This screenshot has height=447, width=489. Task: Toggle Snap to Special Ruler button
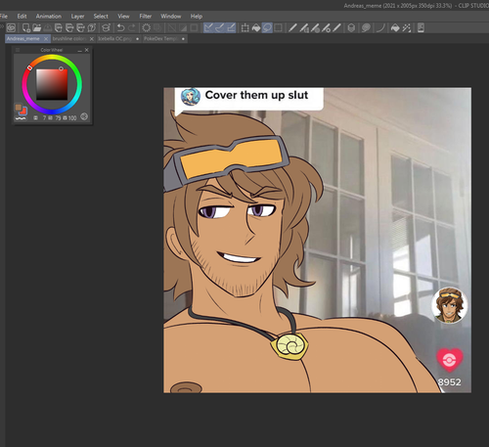point(220,28)
